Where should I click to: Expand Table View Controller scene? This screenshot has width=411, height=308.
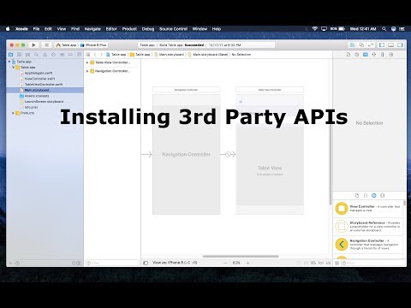coord(87,62)
